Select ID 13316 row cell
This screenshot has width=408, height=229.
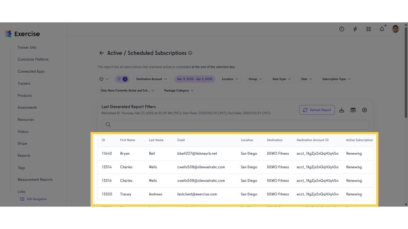pos(107,181)
